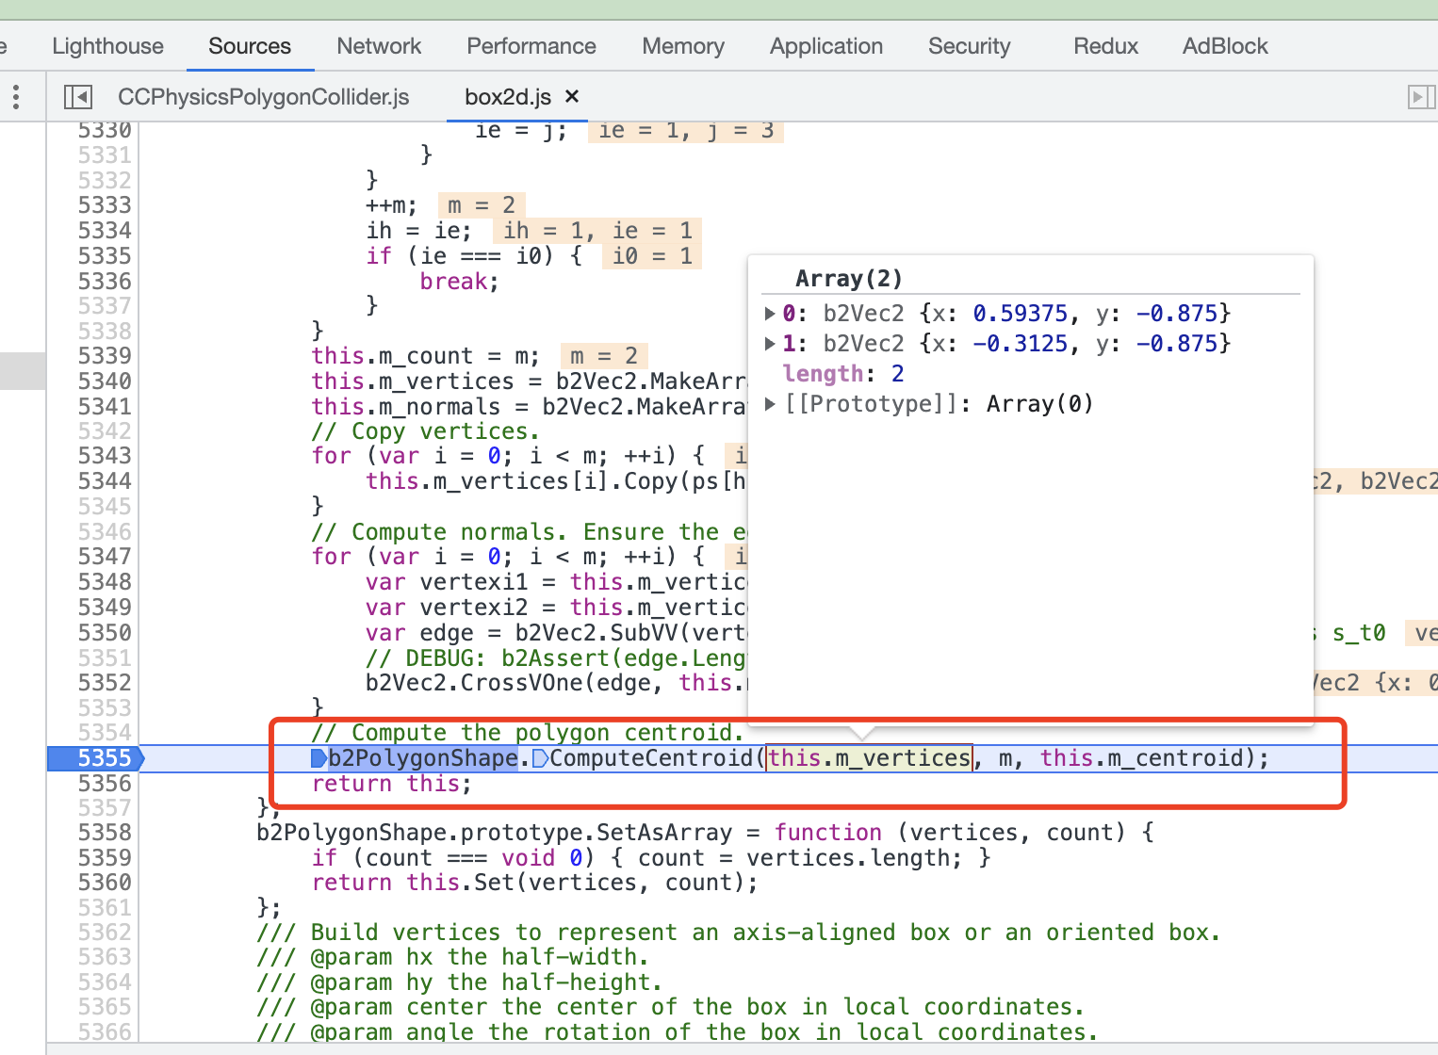This screenshot has width=1438, height=1055.
Task: Click the Array(2) header in the tooltip
Action: 849,279
